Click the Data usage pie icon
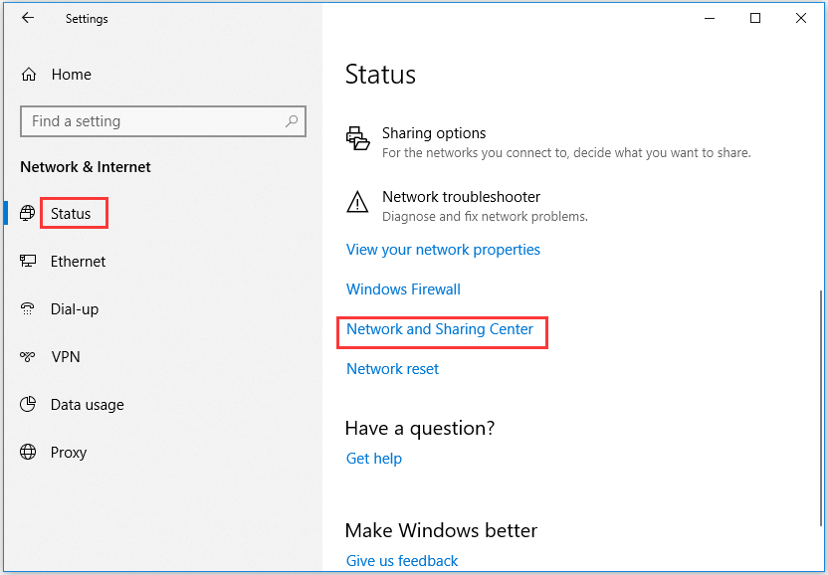The image size is (828, 575). [x=28, y=405]
